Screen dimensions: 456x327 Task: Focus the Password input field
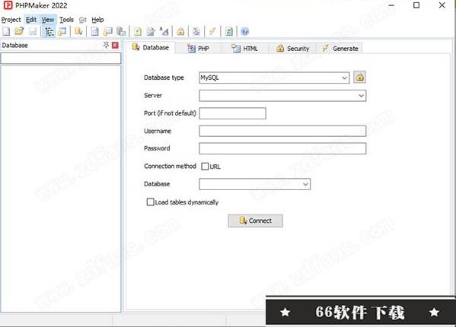(282, 148)
